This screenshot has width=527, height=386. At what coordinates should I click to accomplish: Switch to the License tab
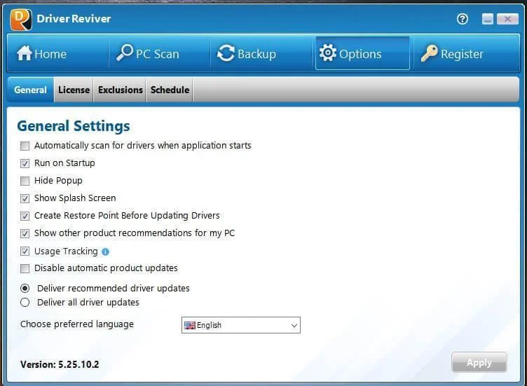[74, 90]
